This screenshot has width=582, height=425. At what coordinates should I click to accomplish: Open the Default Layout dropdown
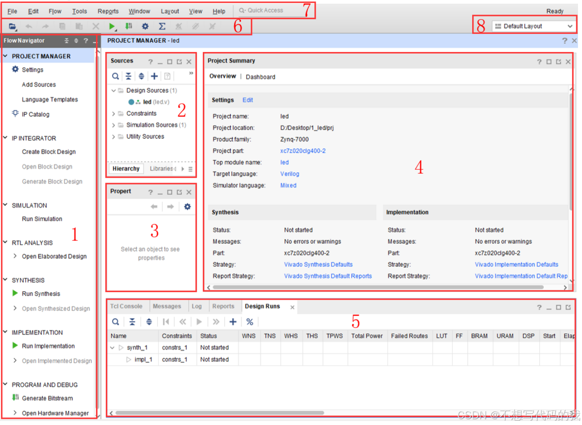(534, 26)
